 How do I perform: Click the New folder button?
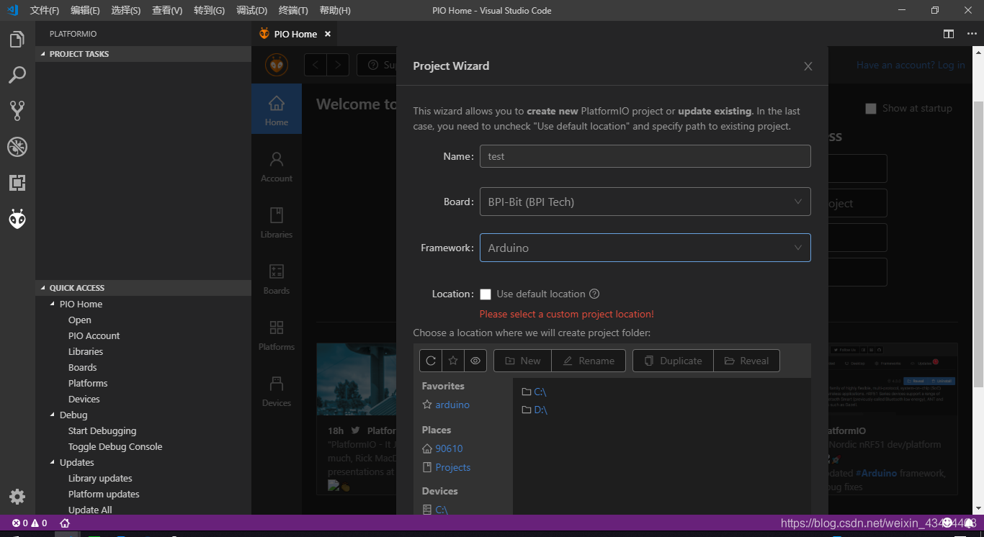coord(523,361)
